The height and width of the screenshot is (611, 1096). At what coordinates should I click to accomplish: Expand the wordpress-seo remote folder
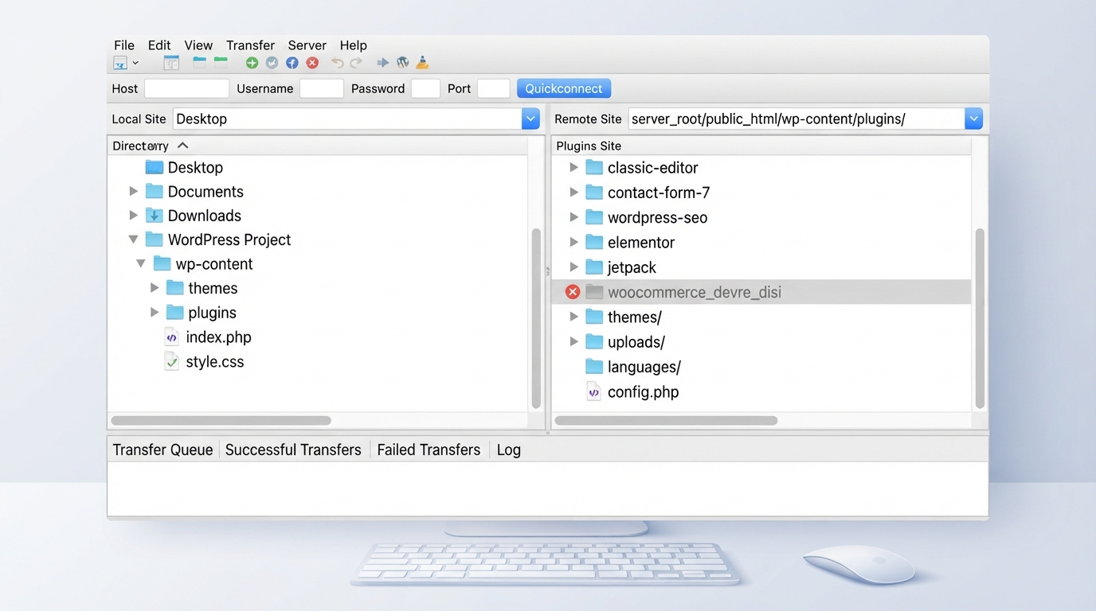(x=573, y=217)
